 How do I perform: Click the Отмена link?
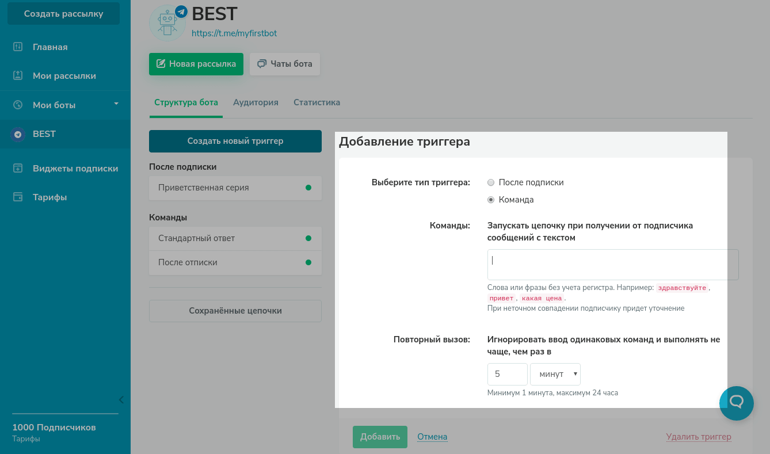tap(432, 437)
